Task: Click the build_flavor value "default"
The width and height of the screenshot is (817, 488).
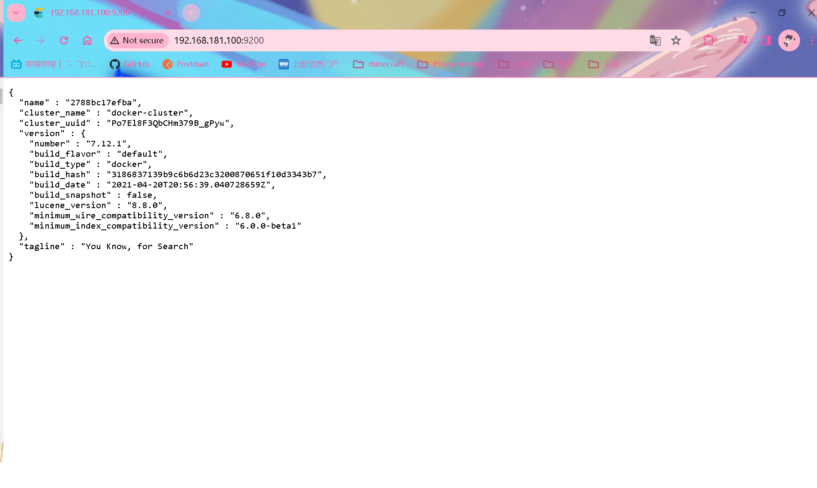Action: click(x=140, y=154)
